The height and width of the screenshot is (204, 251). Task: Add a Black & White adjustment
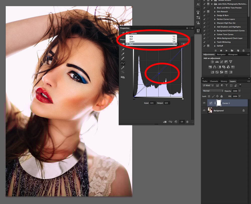click(x=219, y=67)
